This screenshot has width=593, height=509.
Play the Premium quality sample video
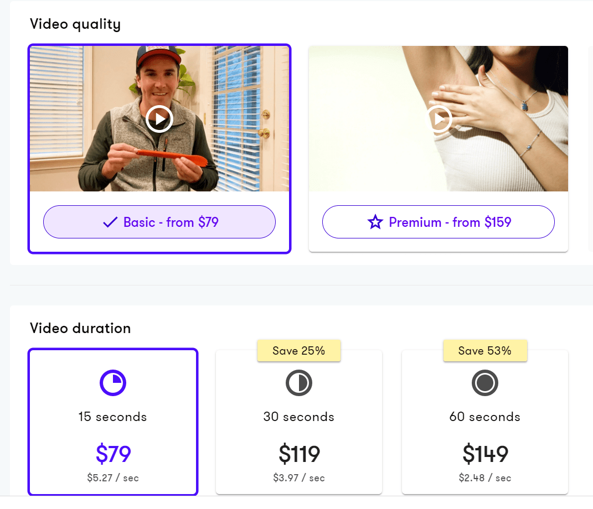439,119
